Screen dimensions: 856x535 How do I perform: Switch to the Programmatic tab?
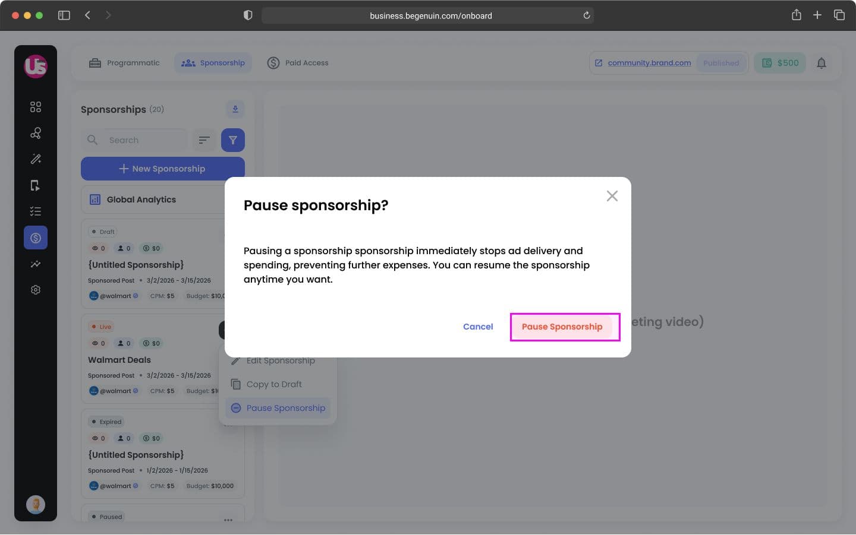point(124,63)
